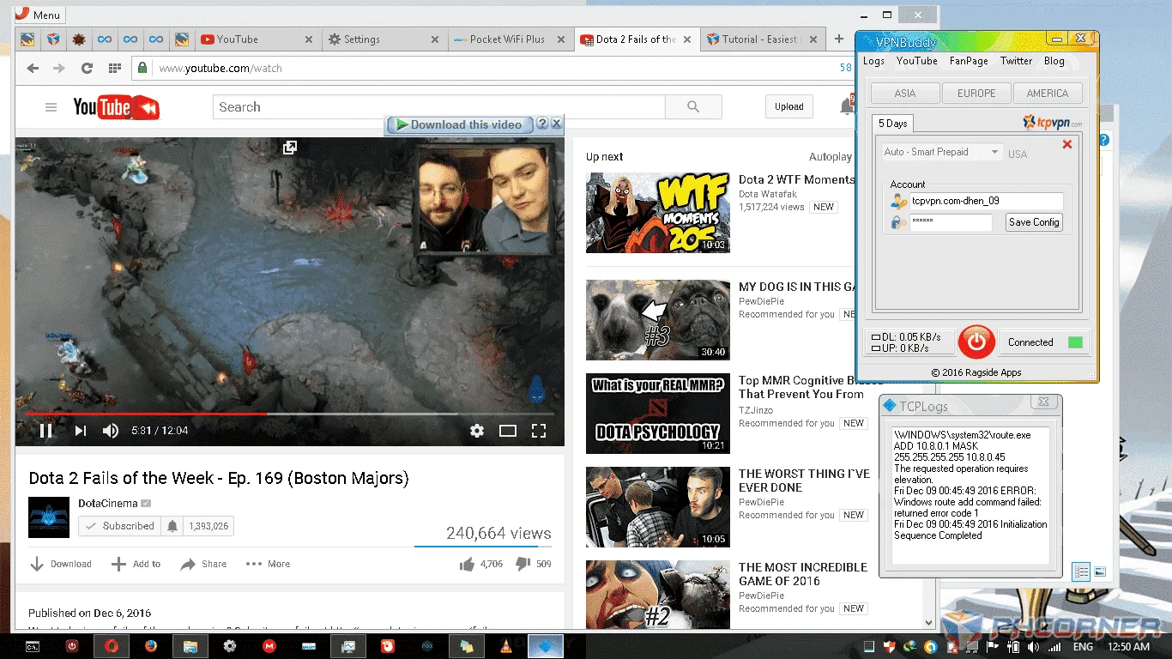Open the Add to playlist menu
This screenshot has height=659, width=1172.
(136, 564)
